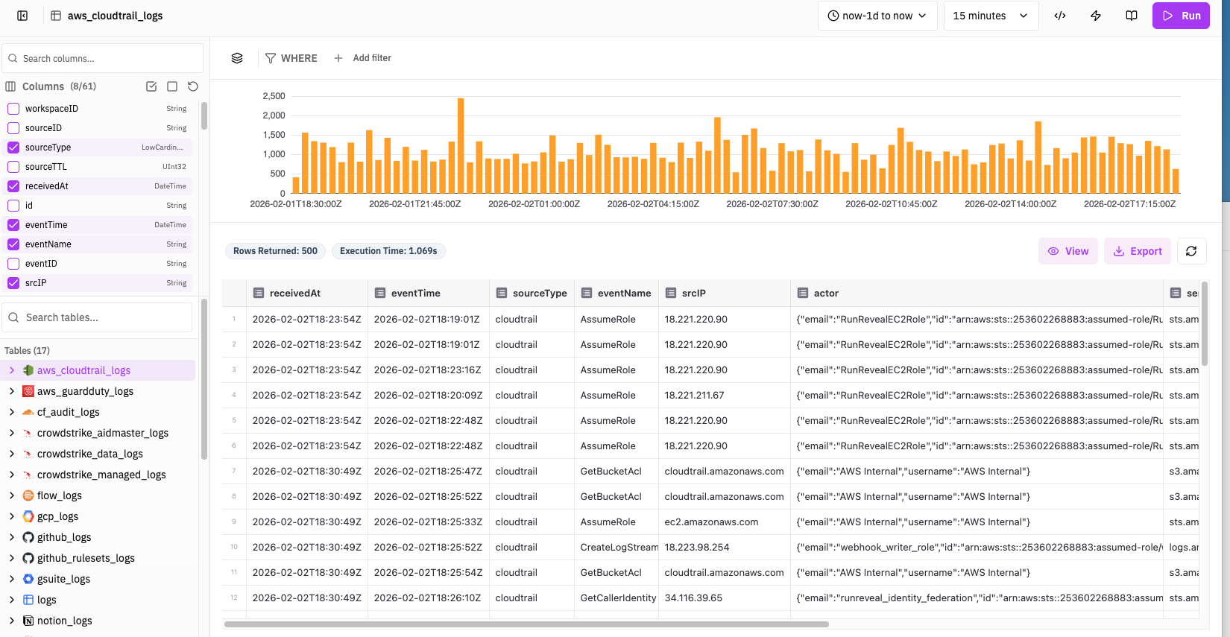Click the refresh results icon

tap(1191, 251)
